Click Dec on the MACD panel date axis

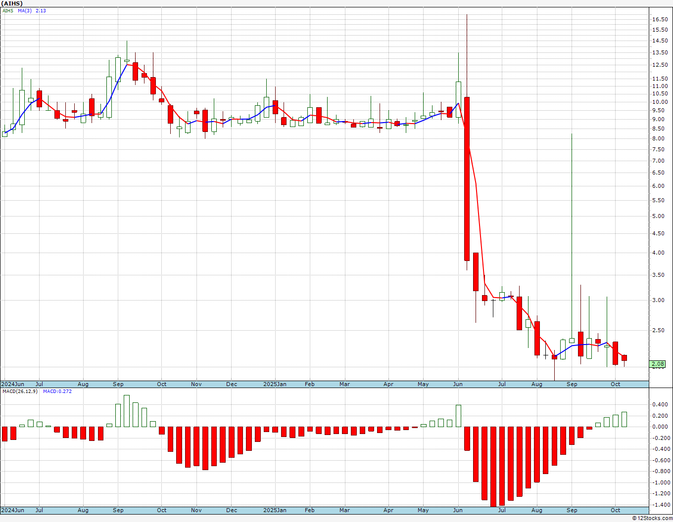pos(232,510)
